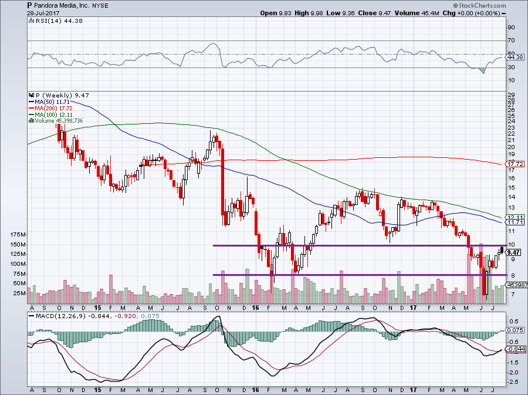The width and height of the screenshot is (528, 395).
Task: Click the candlestick icon next to P (Weekly)
Action: 31,95
